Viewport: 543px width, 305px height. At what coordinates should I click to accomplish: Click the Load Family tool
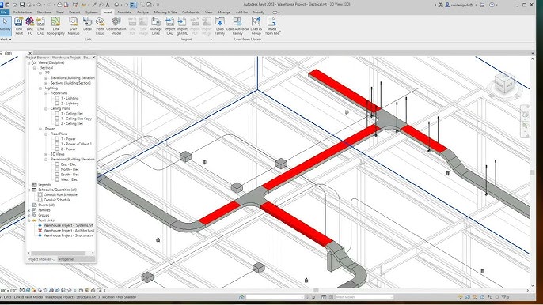point(220,26)
